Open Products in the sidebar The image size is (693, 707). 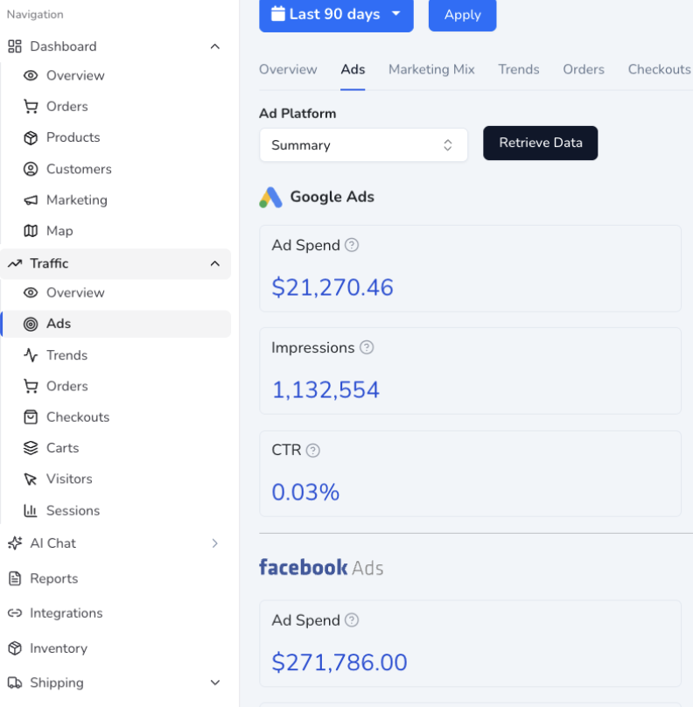(x=73, y=137)
